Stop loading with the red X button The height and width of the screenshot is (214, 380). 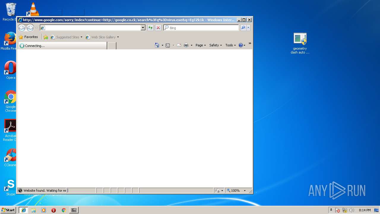pos(158,28)
